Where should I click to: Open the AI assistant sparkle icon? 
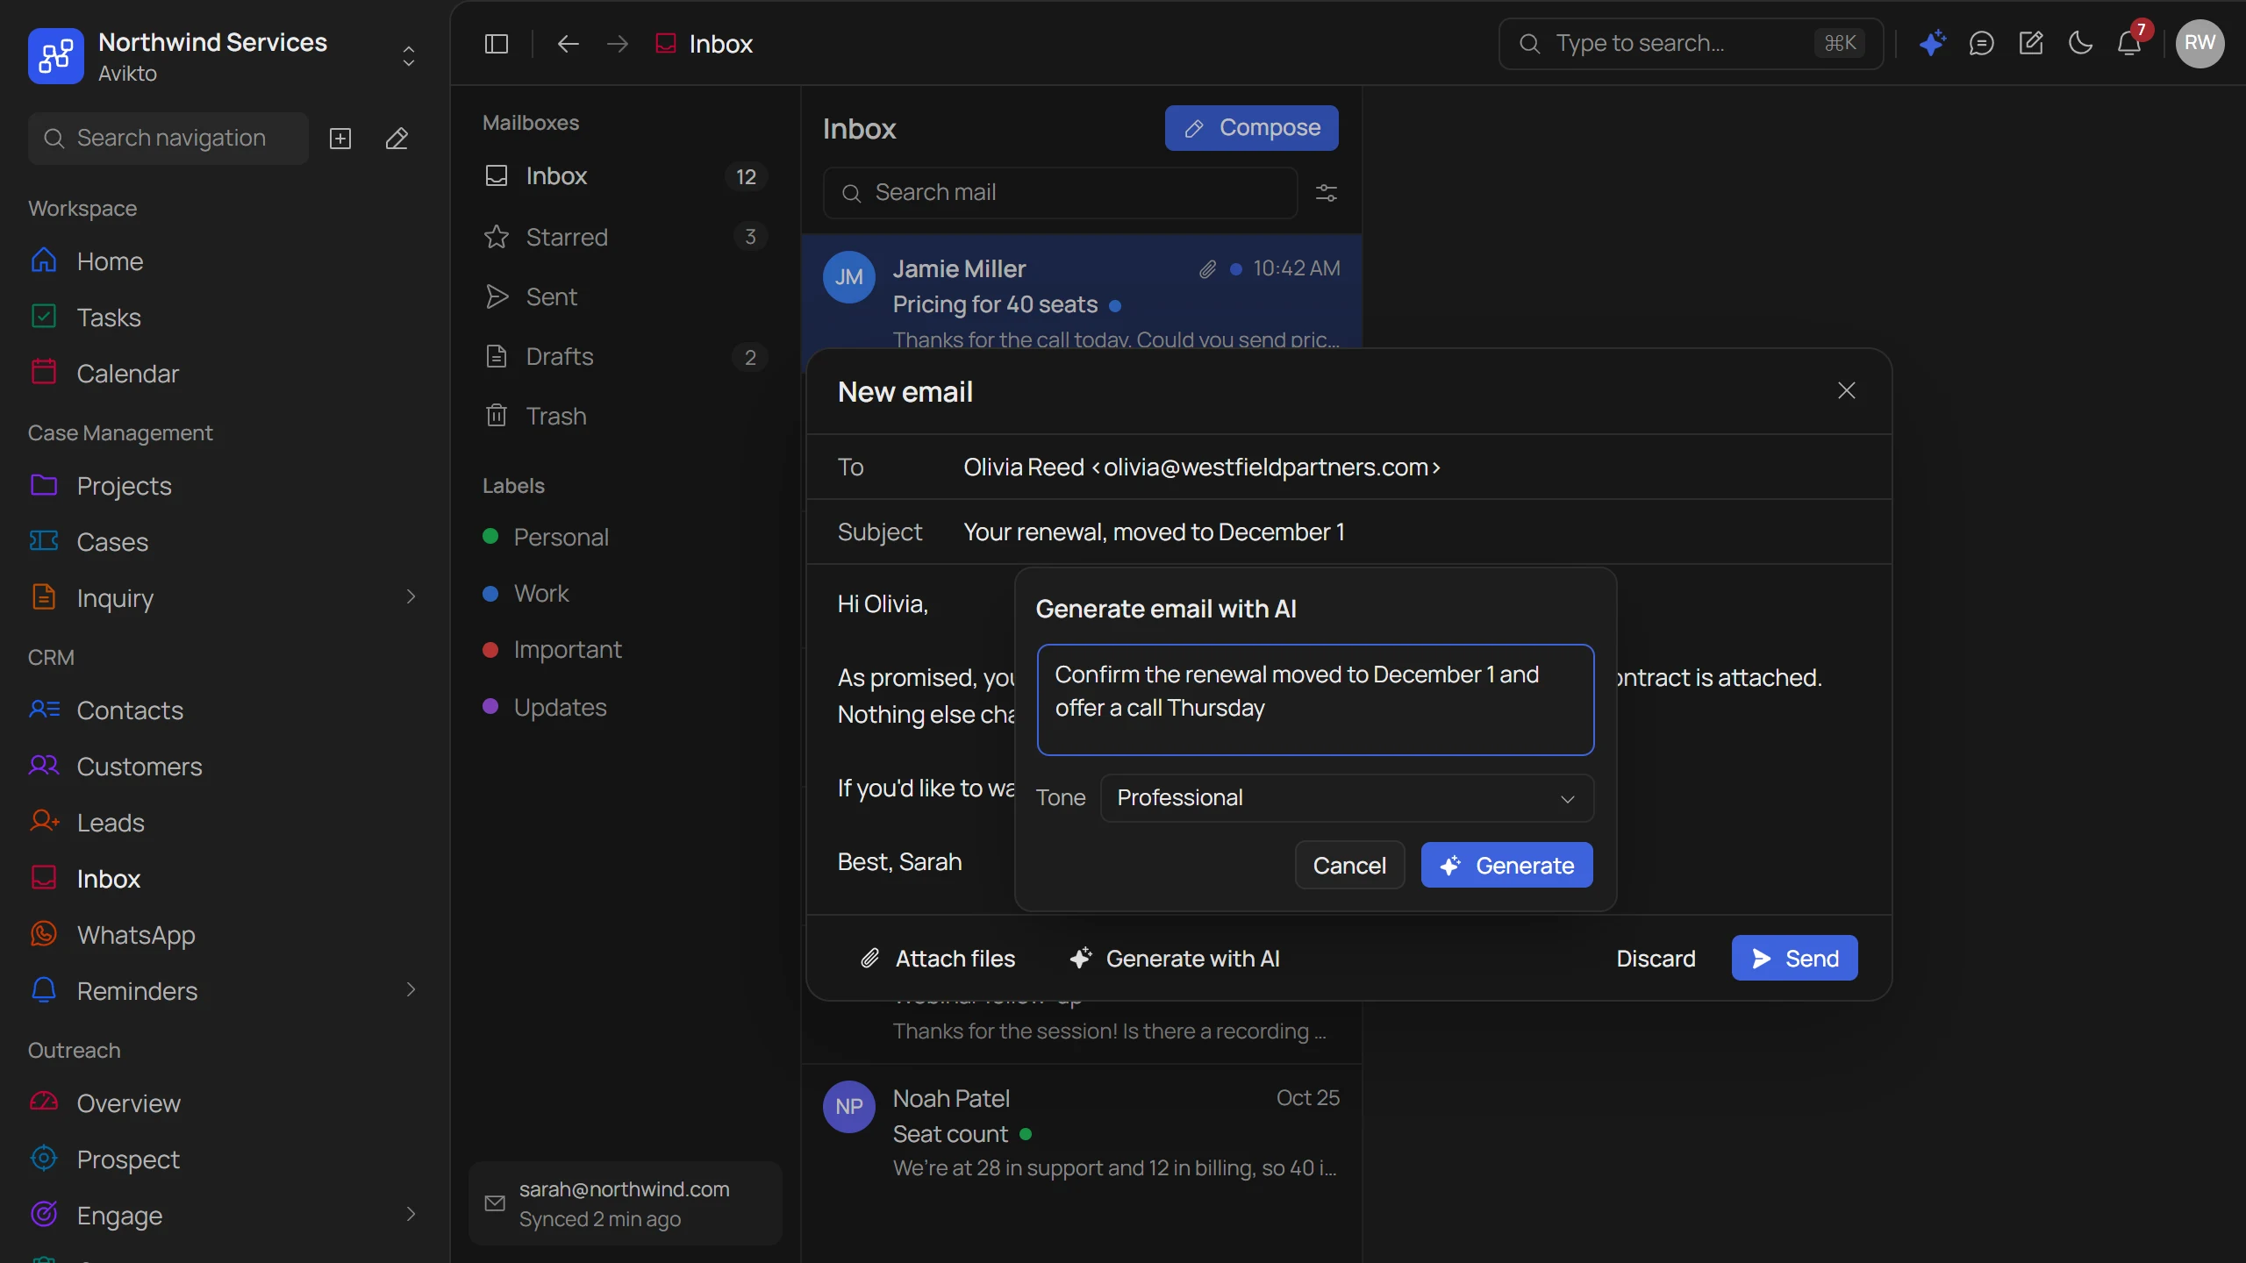pos(1933,43)
